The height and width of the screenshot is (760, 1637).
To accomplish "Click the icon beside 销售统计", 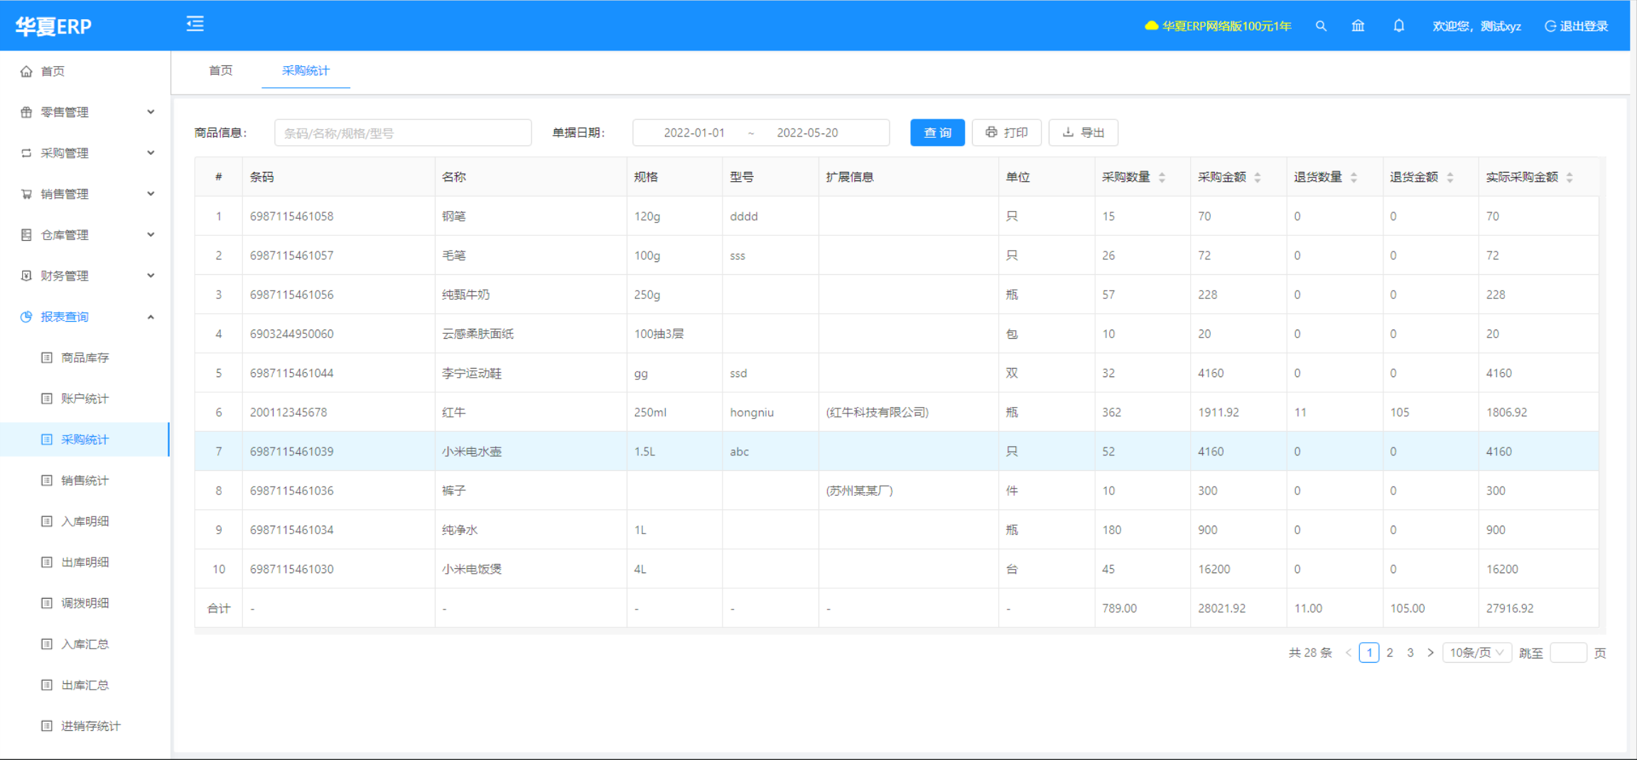I will (47, 480).
